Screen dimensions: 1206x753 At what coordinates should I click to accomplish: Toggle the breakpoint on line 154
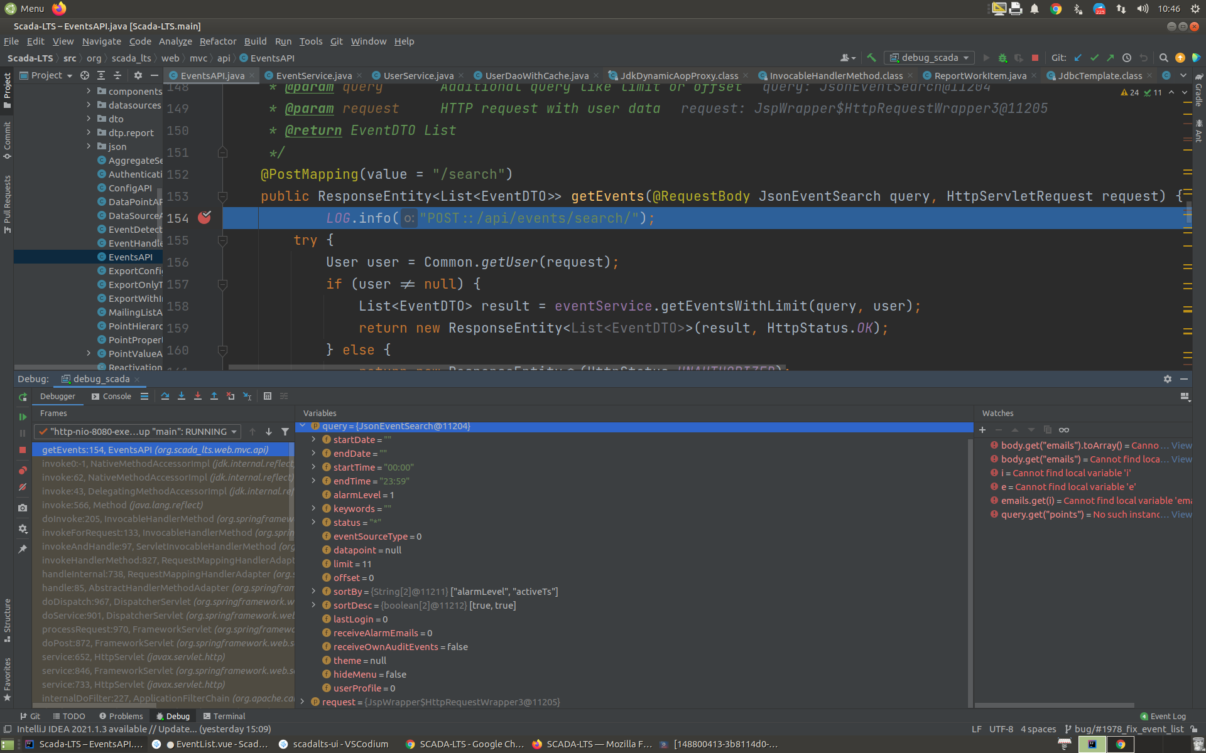pos(204,218)
